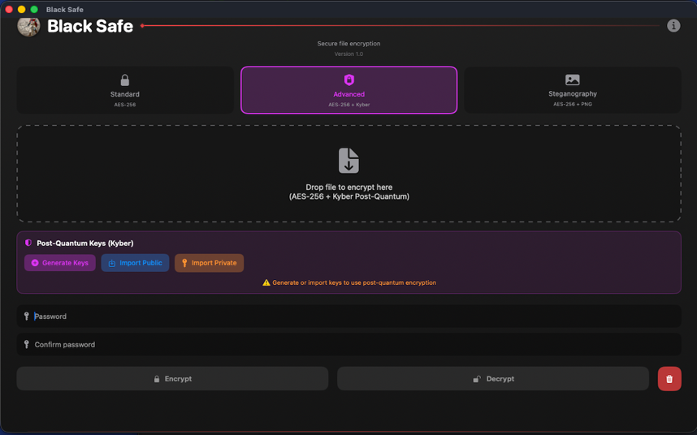Image resolution: width=697 pixels, height=435 pixels.
Task: Click the shield icon beside Post-Quantum Keys
Action: click(28, 243)
